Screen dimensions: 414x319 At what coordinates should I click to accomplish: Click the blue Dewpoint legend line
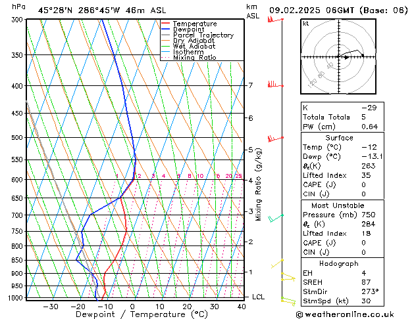(165, 30)
